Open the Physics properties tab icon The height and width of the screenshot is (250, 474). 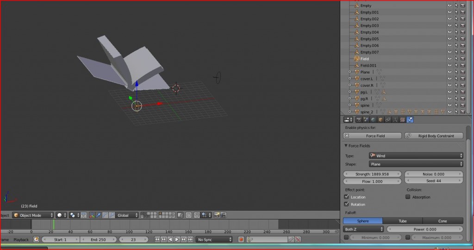[x=410, y=120]
